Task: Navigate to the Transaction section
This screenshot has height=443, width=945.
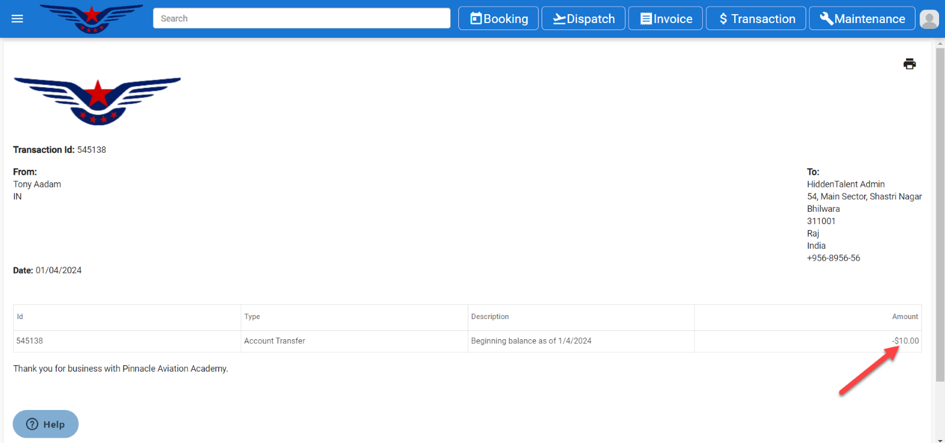Action: pyautogui.click(x=756, y=19)
